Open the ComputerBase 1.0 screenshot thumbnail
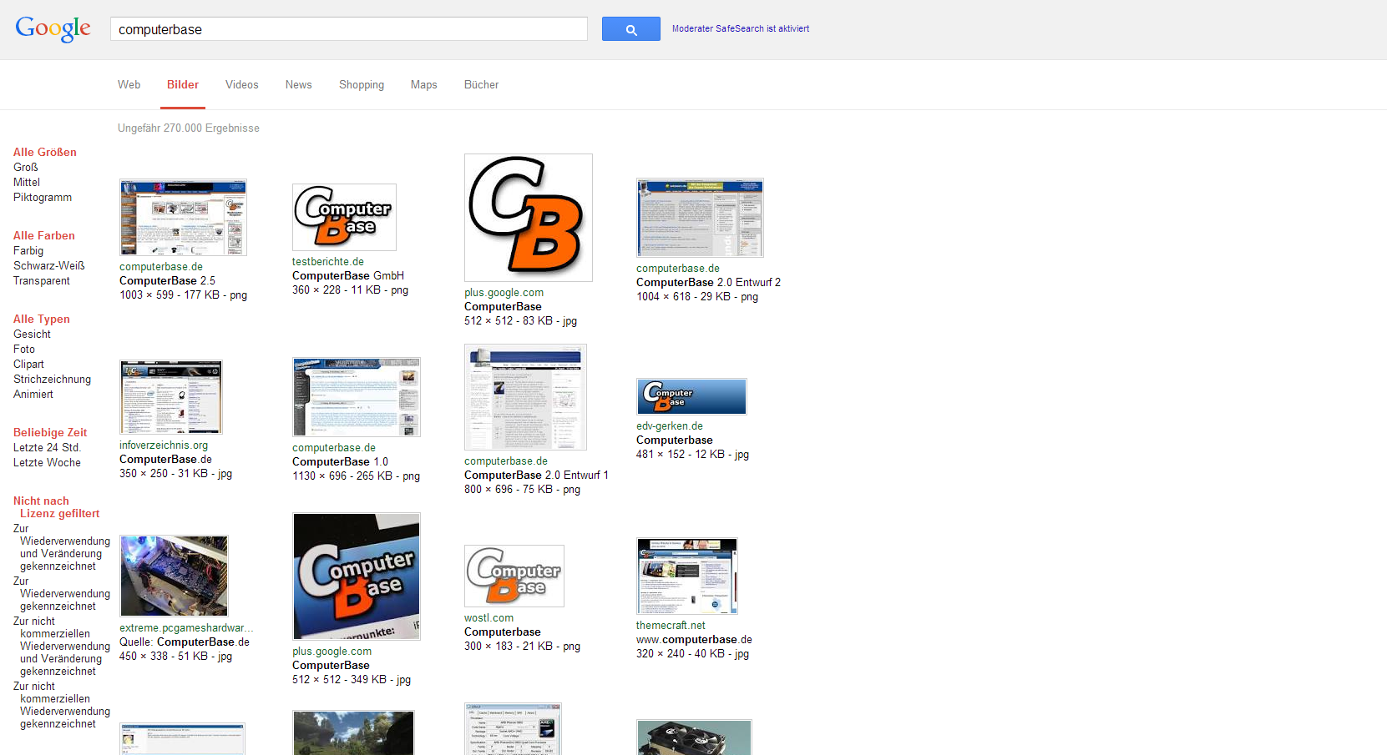 point(357,397)
